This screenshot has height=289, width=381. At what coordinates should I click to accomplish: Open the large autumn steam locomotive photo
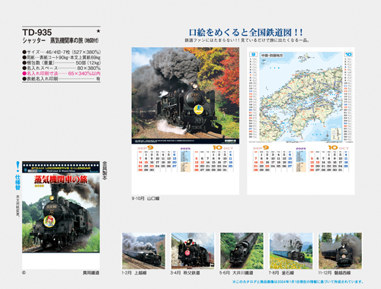pyautogui.click(x=185, y=96)
